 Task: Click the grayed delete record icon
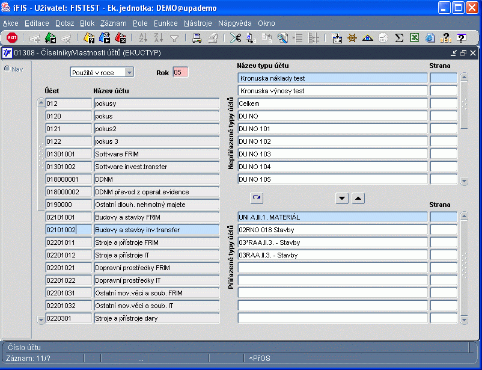(x=66, y=39)
